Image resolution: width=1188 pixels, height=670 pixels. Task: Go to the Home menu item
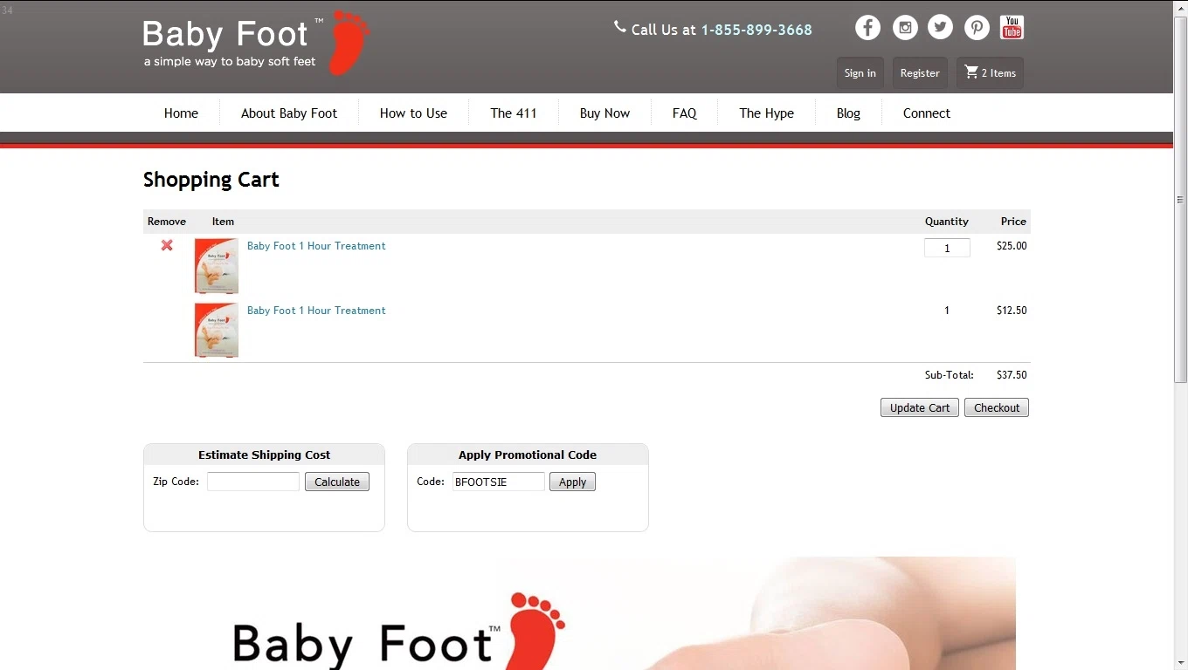click(181, 113)
